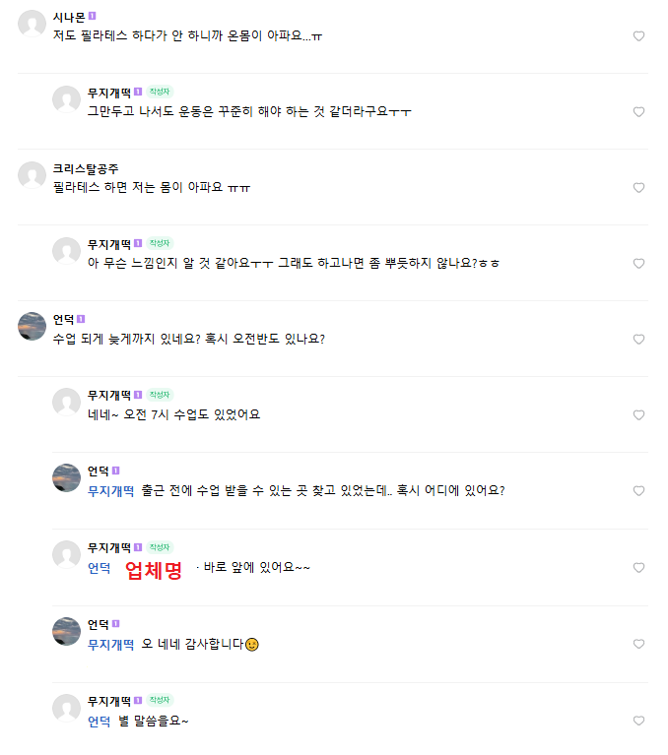Screen dimensions: 668x755
Task: Open the 시나몬 username profile
Action: (69, 17)
